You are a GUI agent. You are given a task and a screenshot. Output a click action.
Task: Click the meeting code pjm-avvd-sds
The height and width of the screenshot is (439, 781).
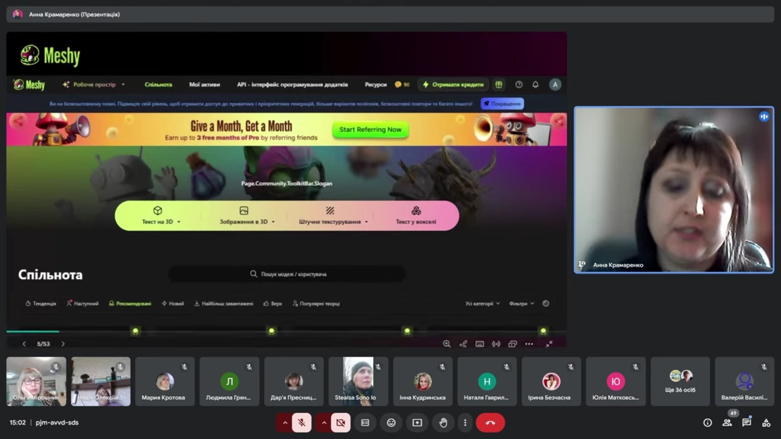tap(57, 422)
